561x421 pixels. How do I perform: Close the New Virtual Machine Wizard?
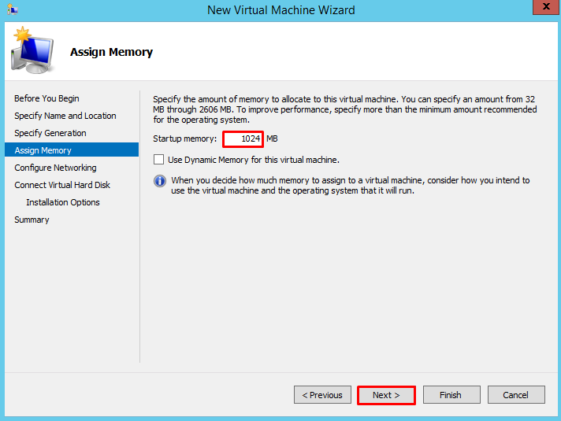(x=546, y=7)
